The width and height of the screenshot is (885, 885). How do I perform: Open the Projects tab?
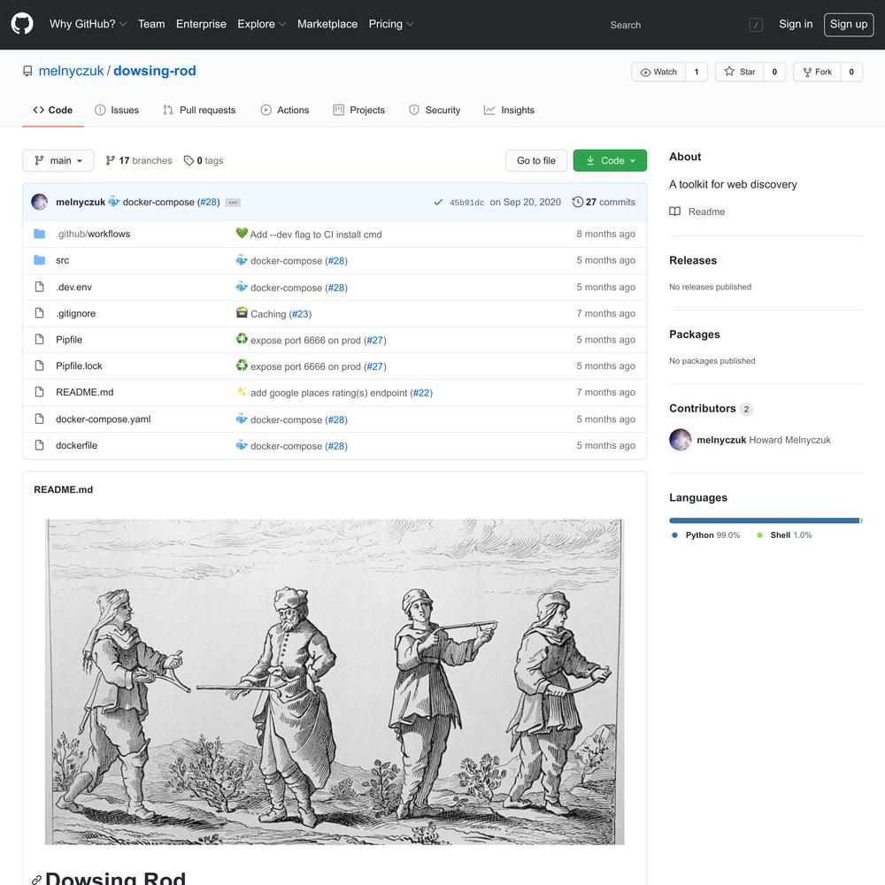(x=359, y=110)
